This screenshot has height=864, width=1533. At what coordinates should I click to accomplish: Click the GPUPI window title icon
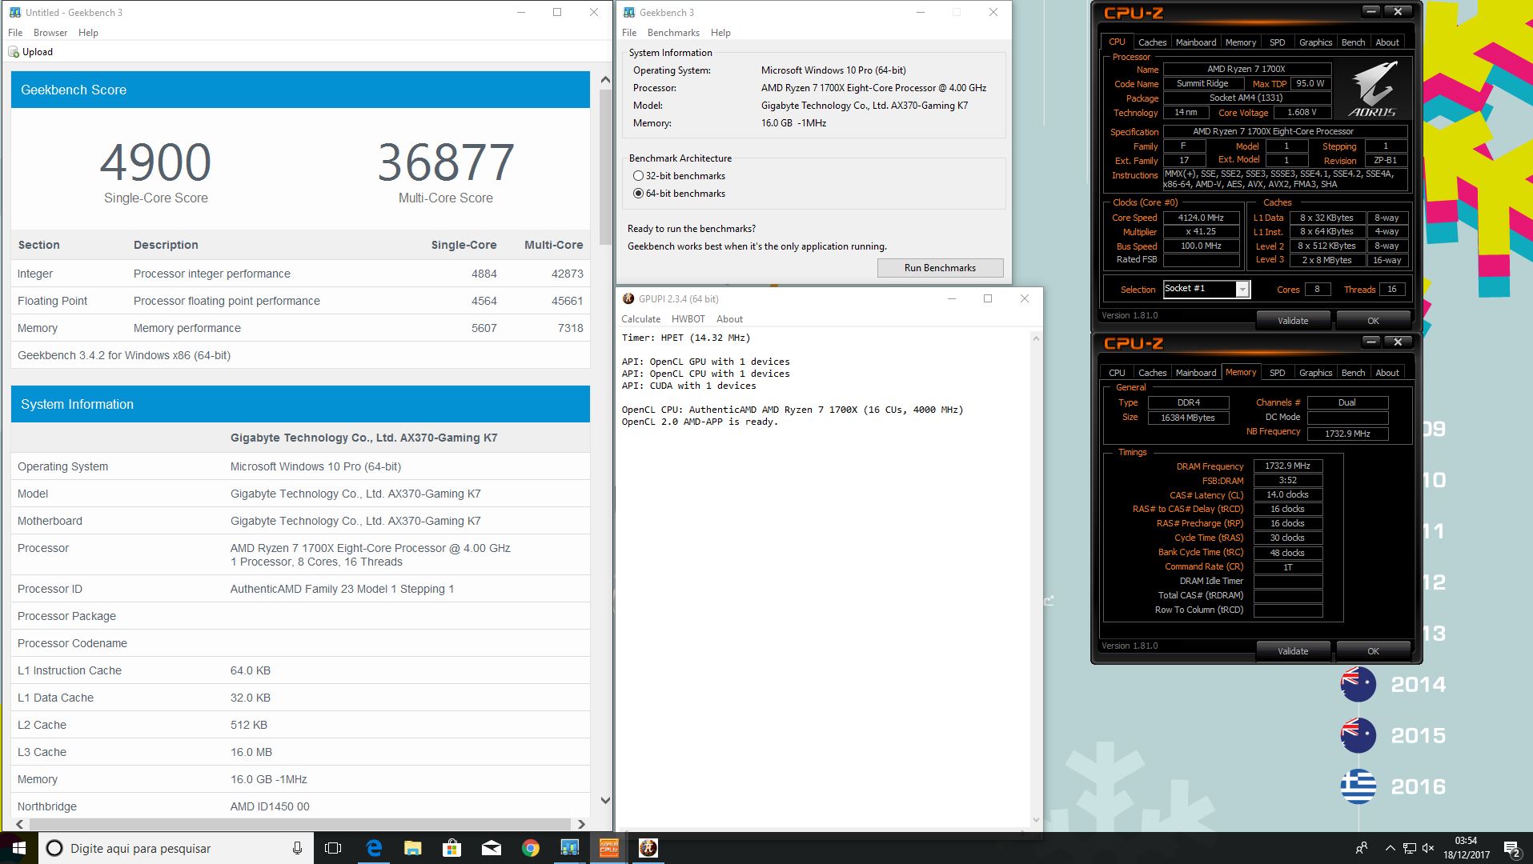tap(628, 298)
